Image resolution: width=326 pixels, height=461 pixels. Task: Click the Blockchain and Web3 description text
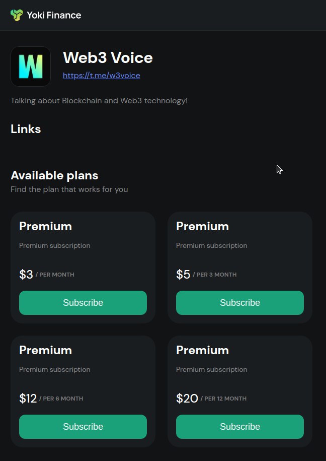click(99, 101)
